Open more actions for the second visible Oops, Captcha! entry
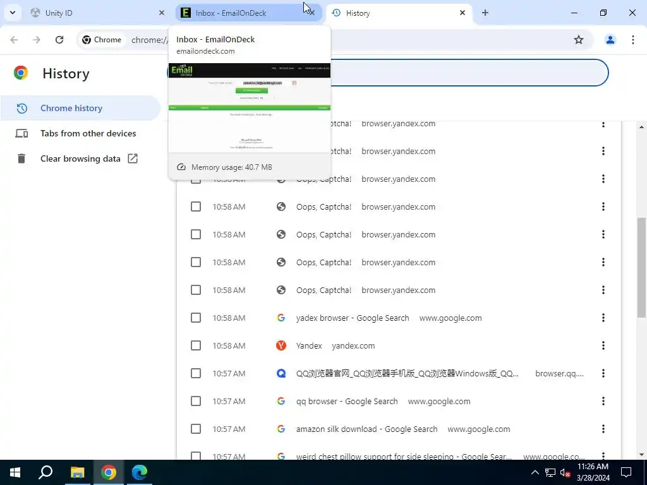The width and height of the screenshot is (647, 485). click(603, 151)
